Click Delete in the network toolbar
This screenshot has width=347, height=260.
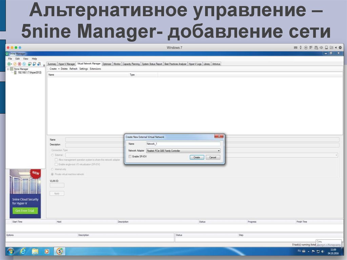pos(64,69)
